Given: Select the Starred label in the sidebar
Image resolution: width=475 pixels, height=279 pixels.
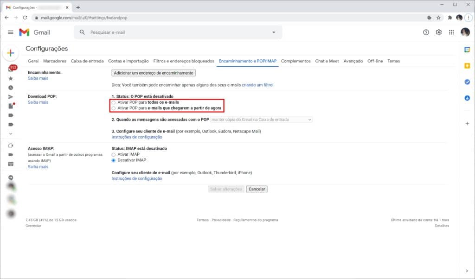Looking at the screenshot, I should pos(11,79).
